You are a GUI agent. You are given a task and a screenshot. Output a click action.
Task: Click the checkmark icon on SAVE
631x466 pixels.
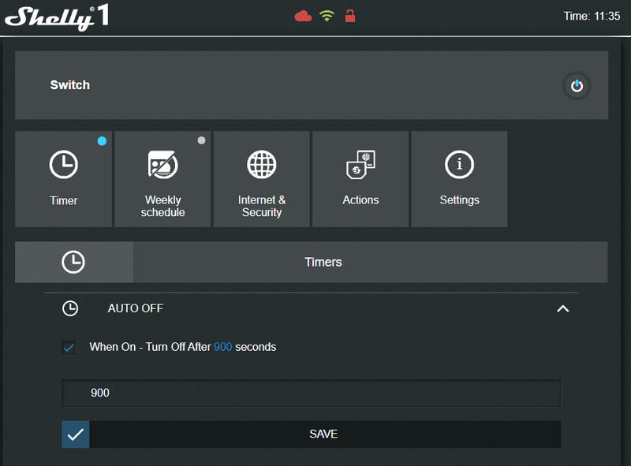tap(75, 434)
